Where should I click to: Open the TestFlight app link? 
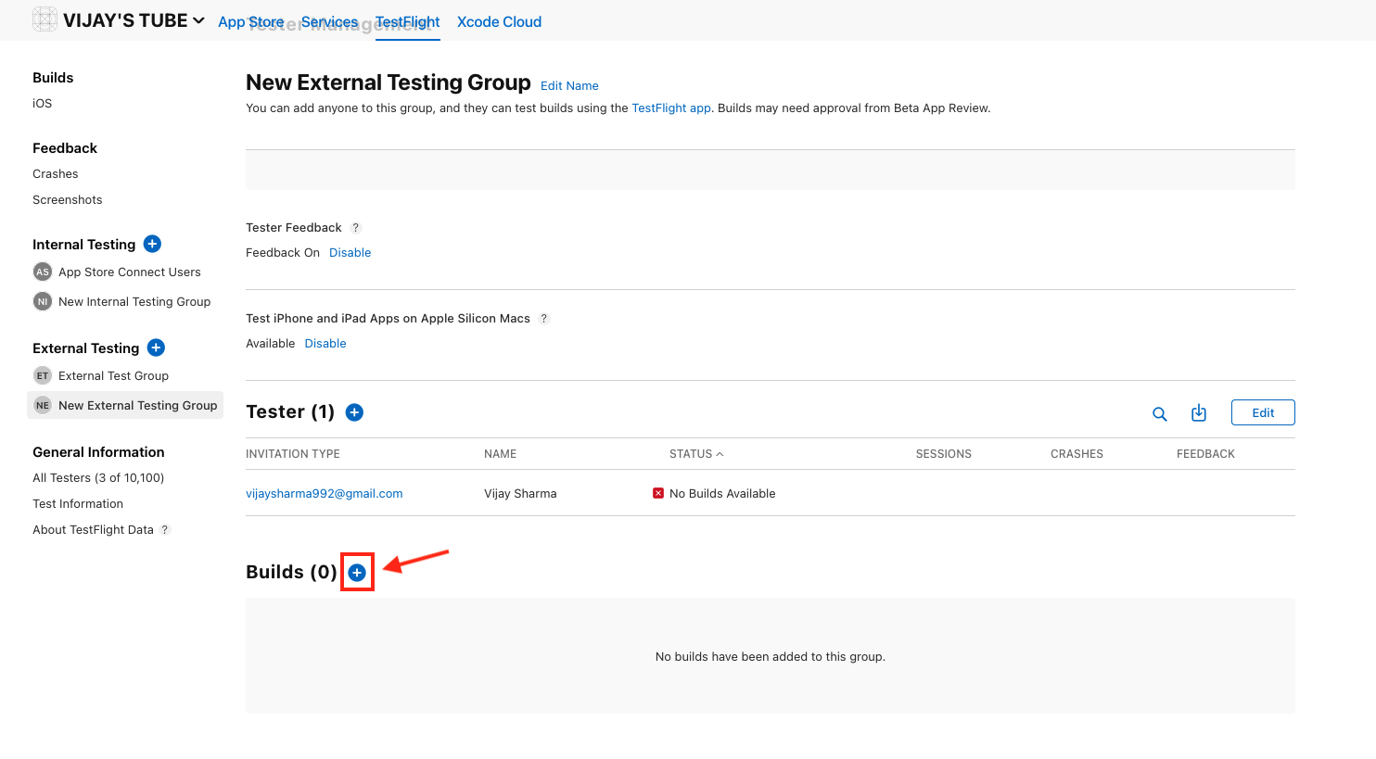(671, 108)
